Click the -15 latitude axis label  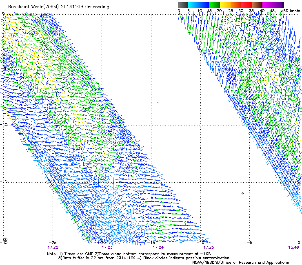(x=4, y=181)
